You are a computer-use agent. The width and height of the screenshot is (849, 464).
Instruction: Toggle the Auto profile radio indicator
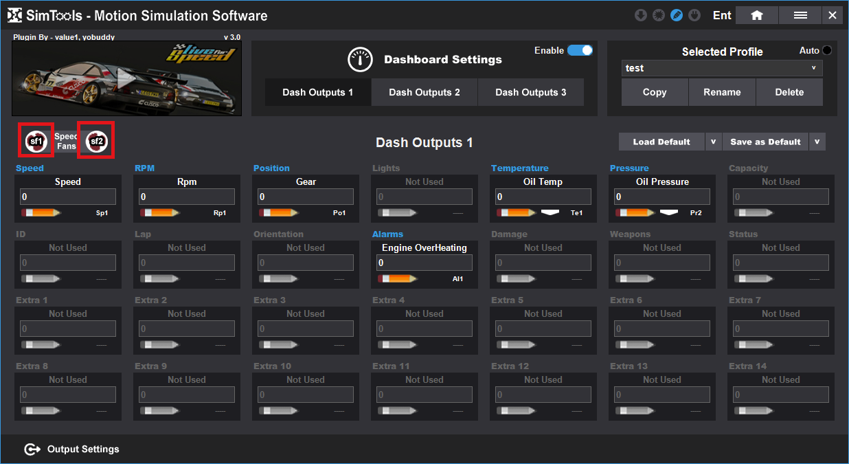pos(826,50)
